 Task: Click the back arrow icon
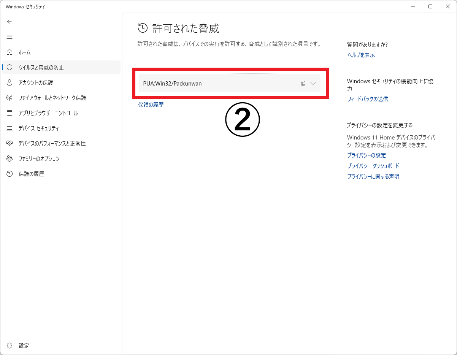10,22
